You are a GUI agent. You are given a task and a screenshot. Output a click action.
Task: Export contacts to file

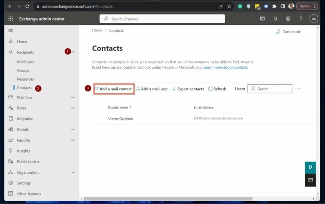[188, 89]
